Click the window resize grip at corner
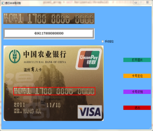Screen dimensions: 153x131 point(150,128)
